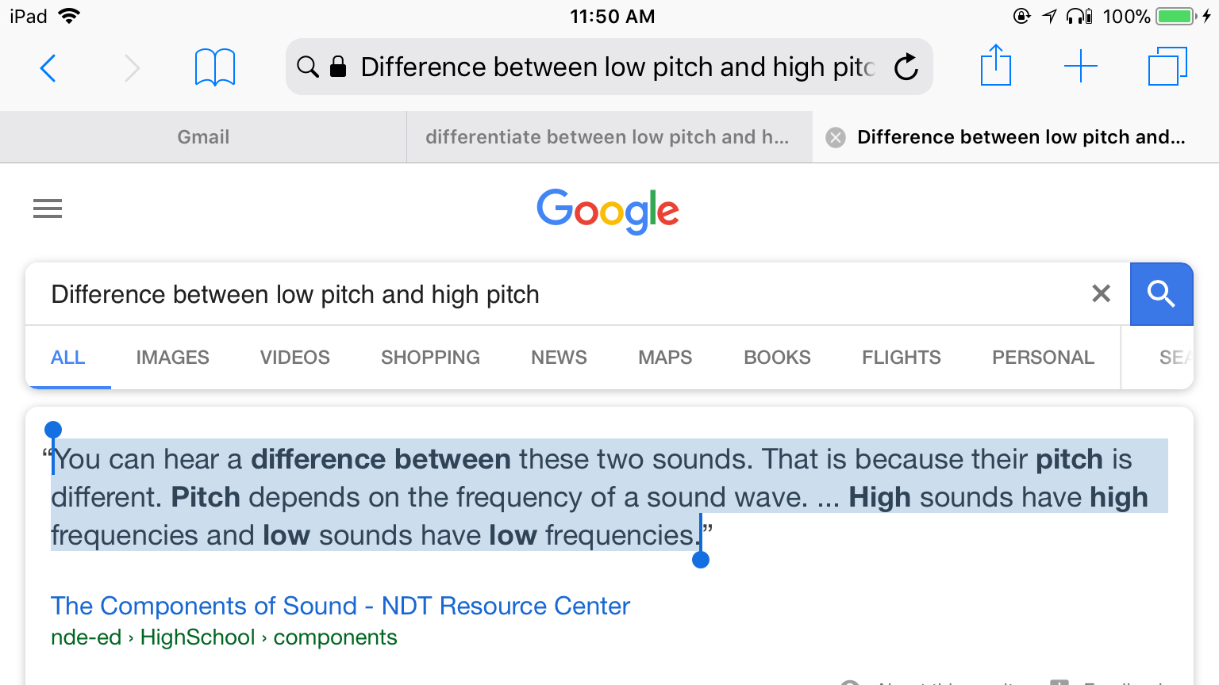The height and width of the screenshot is (685, 1219).
Task: Switch to the Gmail tab
Action: [203, 137]
